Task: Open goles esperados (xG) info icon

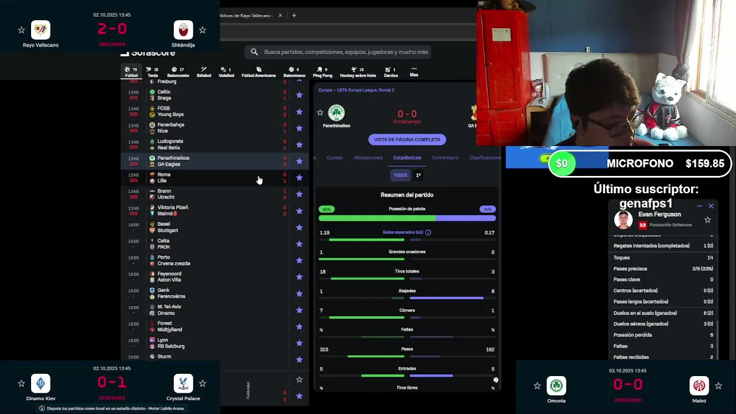Action: point(428,232)
